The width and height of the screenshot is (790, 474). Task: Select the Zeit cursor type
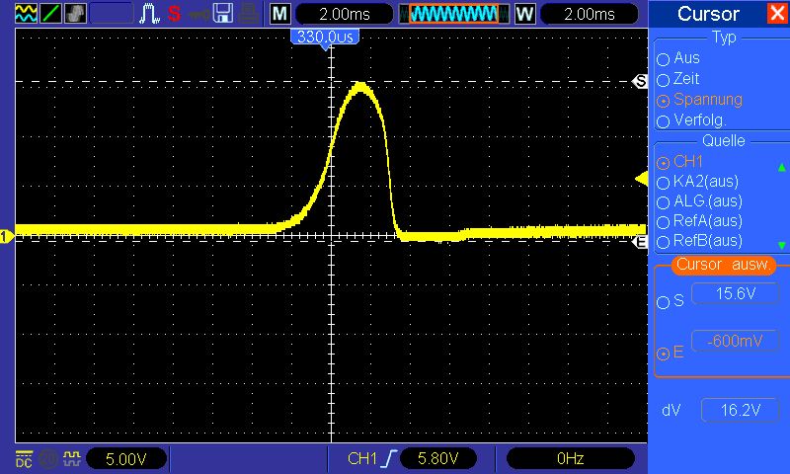coord(678,79)
